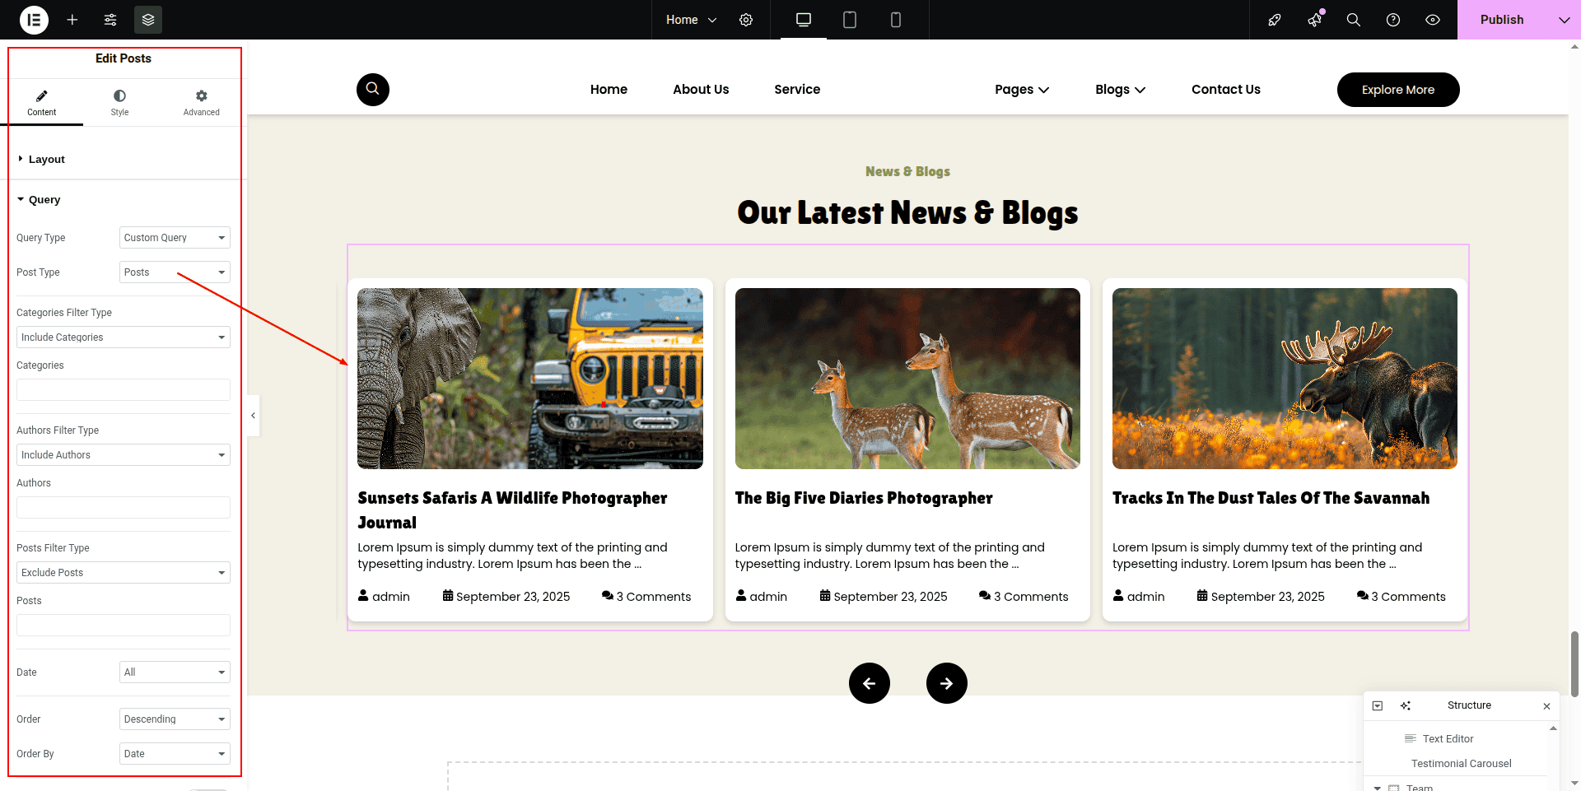
Task: Click the next slide arrow button
Action: click(946, 683)
